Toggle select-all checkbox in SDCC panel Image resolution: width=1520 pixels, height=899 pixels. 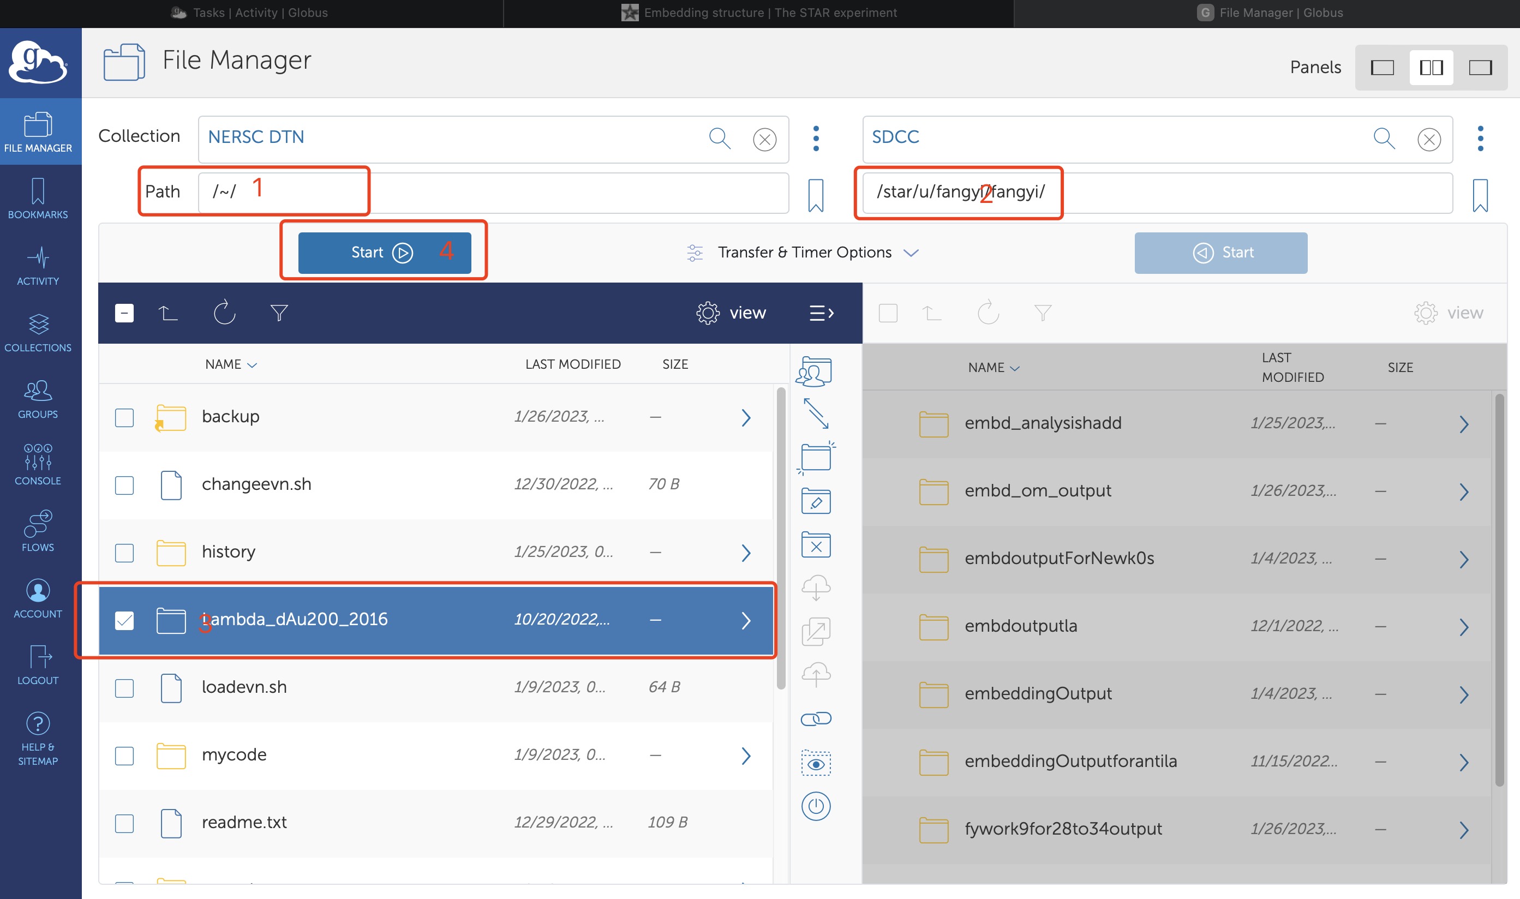(888, 313)
